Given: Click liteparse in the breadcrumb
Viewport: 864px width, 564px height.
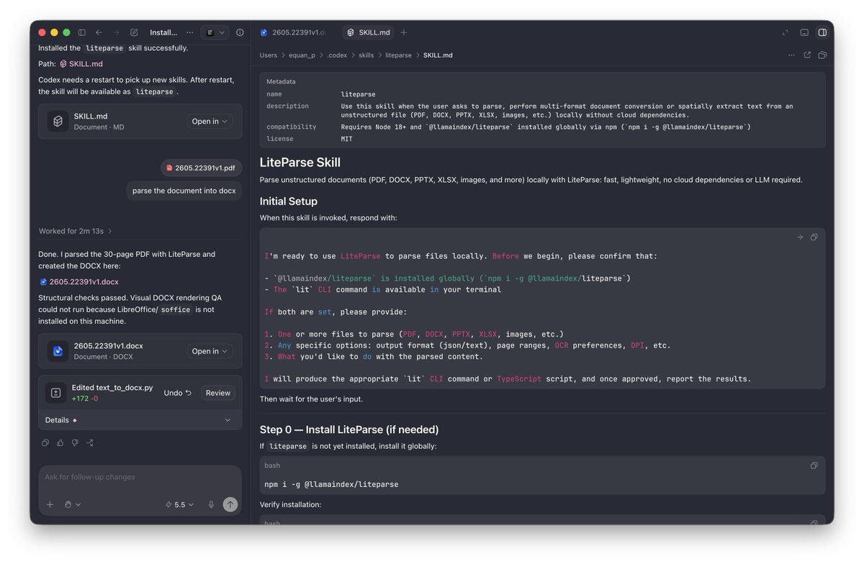Looking at the screenshot, I should [398, 55].
